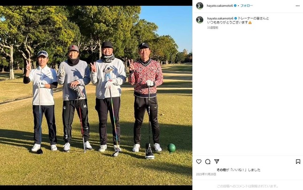Click the praying hands emoji in the caption
This screenshot has height=190, width=303.
coord(250,23)
